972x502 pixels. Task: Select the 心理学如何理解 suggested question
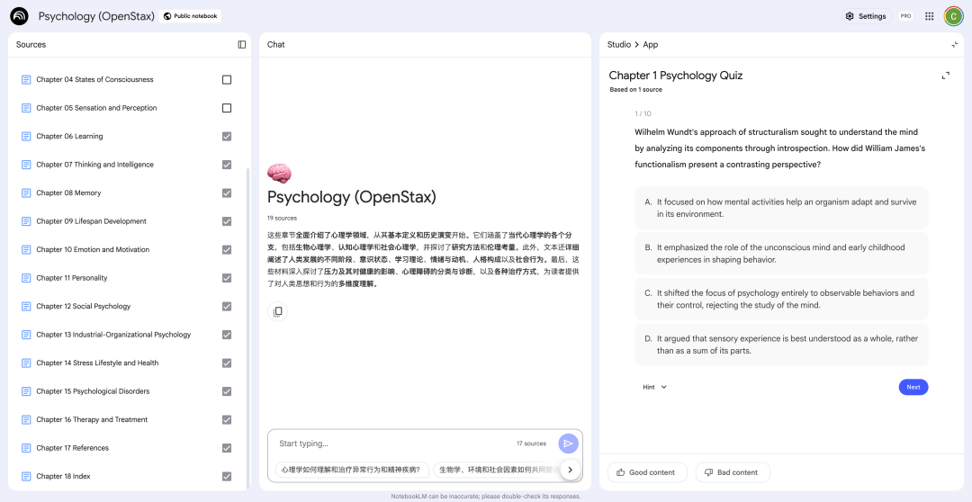(x=352, y=470)
